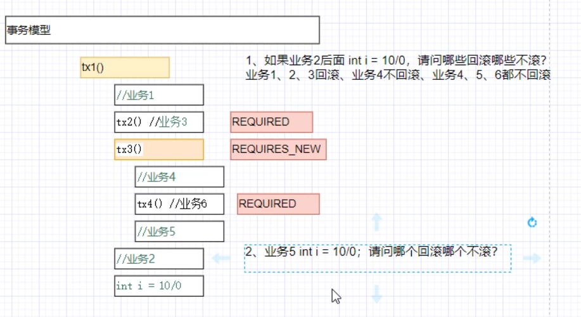Click the right connection arrow beside the selected text
Screen dimensions: 581x317
point(532,258)
